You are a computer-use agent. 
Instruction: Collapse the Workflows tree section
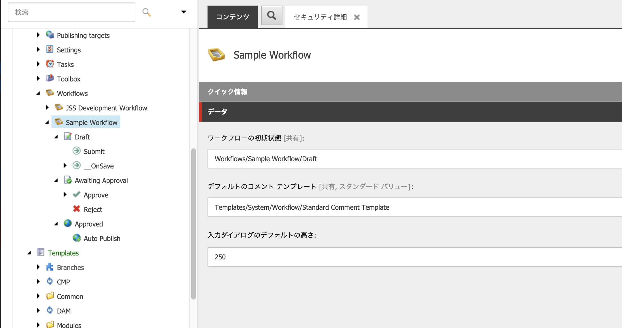[37, 93]
